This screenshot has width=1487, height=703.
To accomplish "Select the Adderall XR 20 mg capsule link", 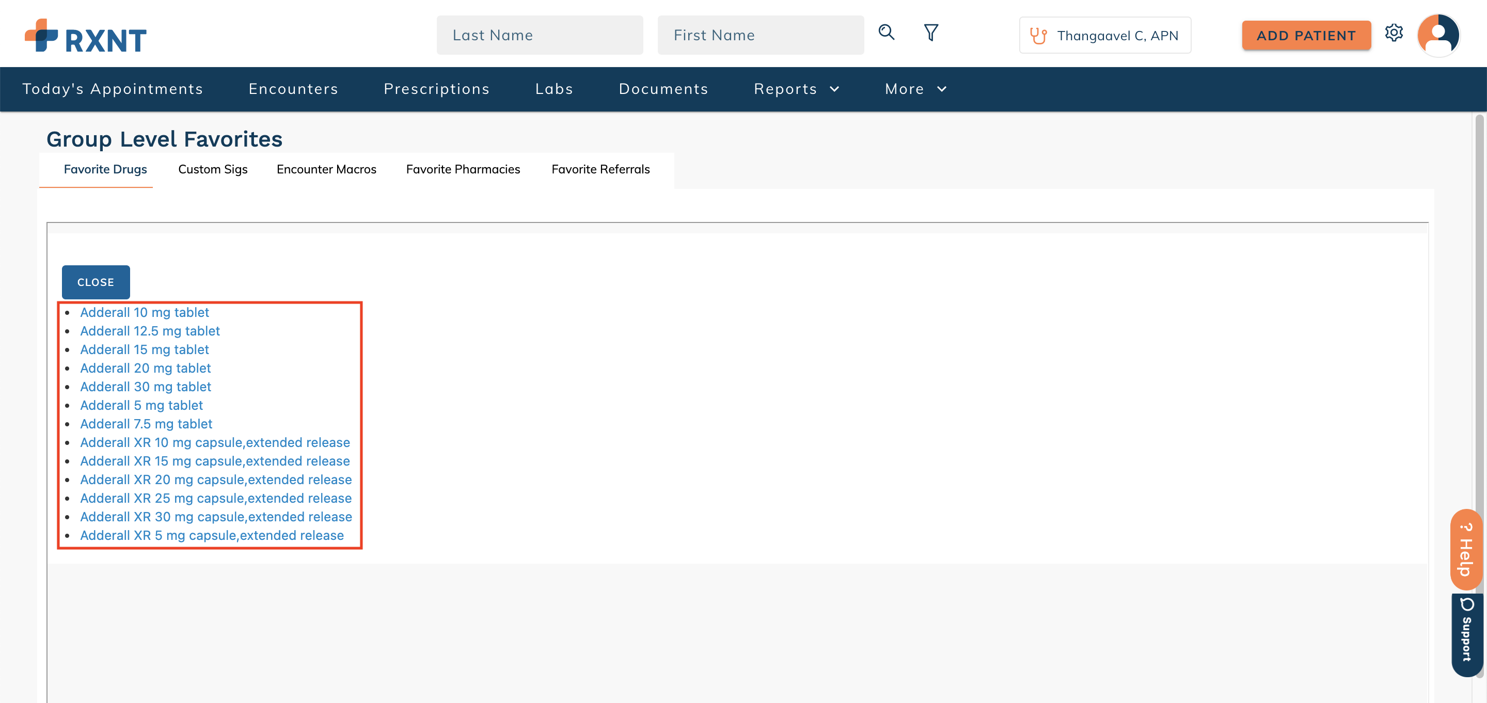I will click(216, 480).
